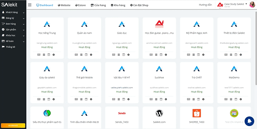Click the Test Chi nhánh 2 card title

point(234,122)
